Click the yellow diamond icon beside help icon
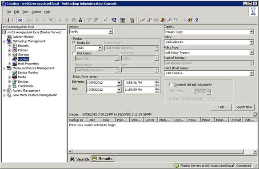Screen dimensions: 259x169 tap(190, 20)
